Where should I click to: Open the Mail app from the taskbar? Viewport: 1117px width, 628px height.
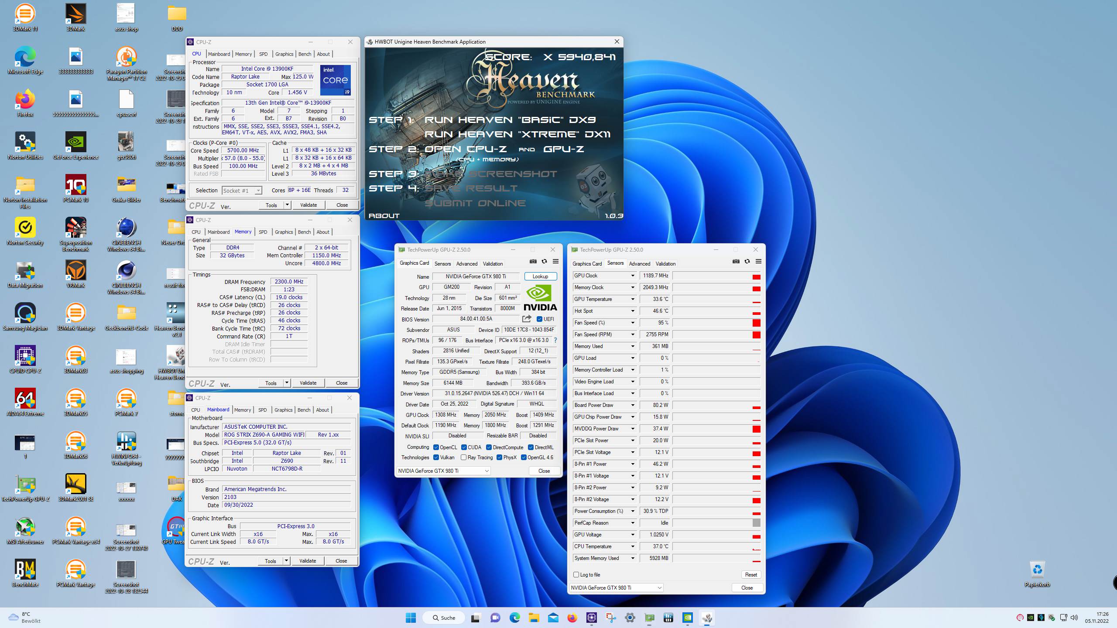553,618
